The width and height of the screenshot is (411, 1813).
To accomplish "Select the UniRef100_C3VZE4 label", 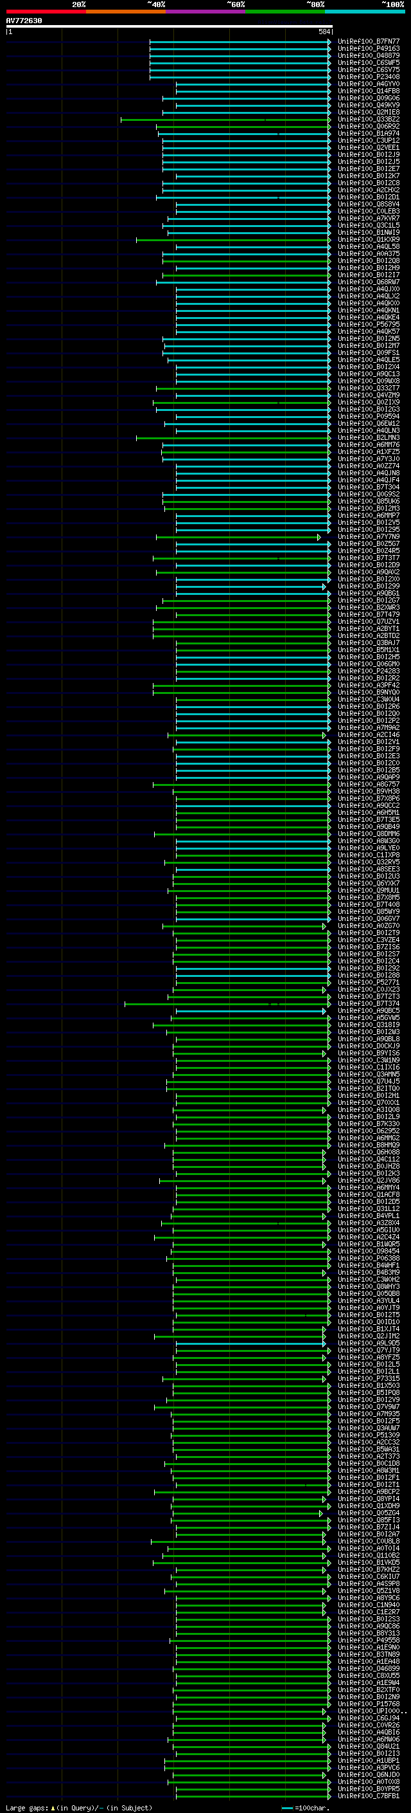I will click(368, 940).
